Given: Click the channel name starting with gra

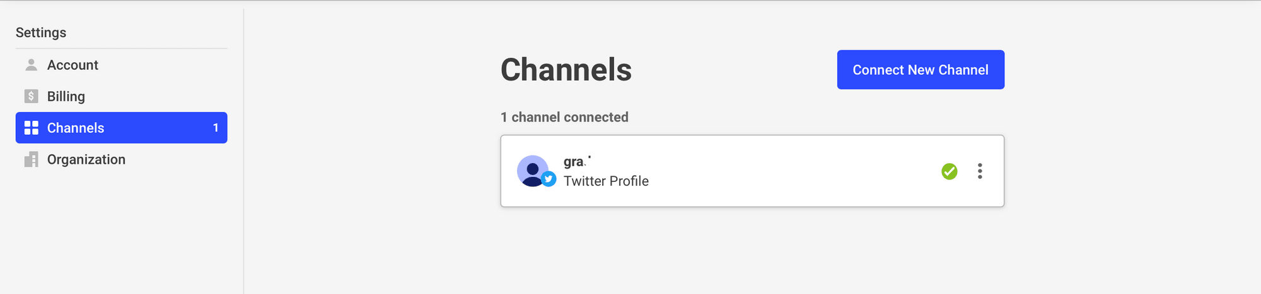Looking at the screenshot, I should point(577,162).
